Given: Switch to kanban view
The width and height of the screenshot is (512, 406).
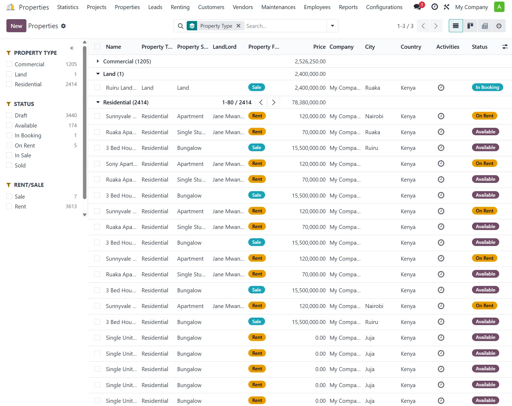Looking at the screenshot, I should tap(470, 26).
